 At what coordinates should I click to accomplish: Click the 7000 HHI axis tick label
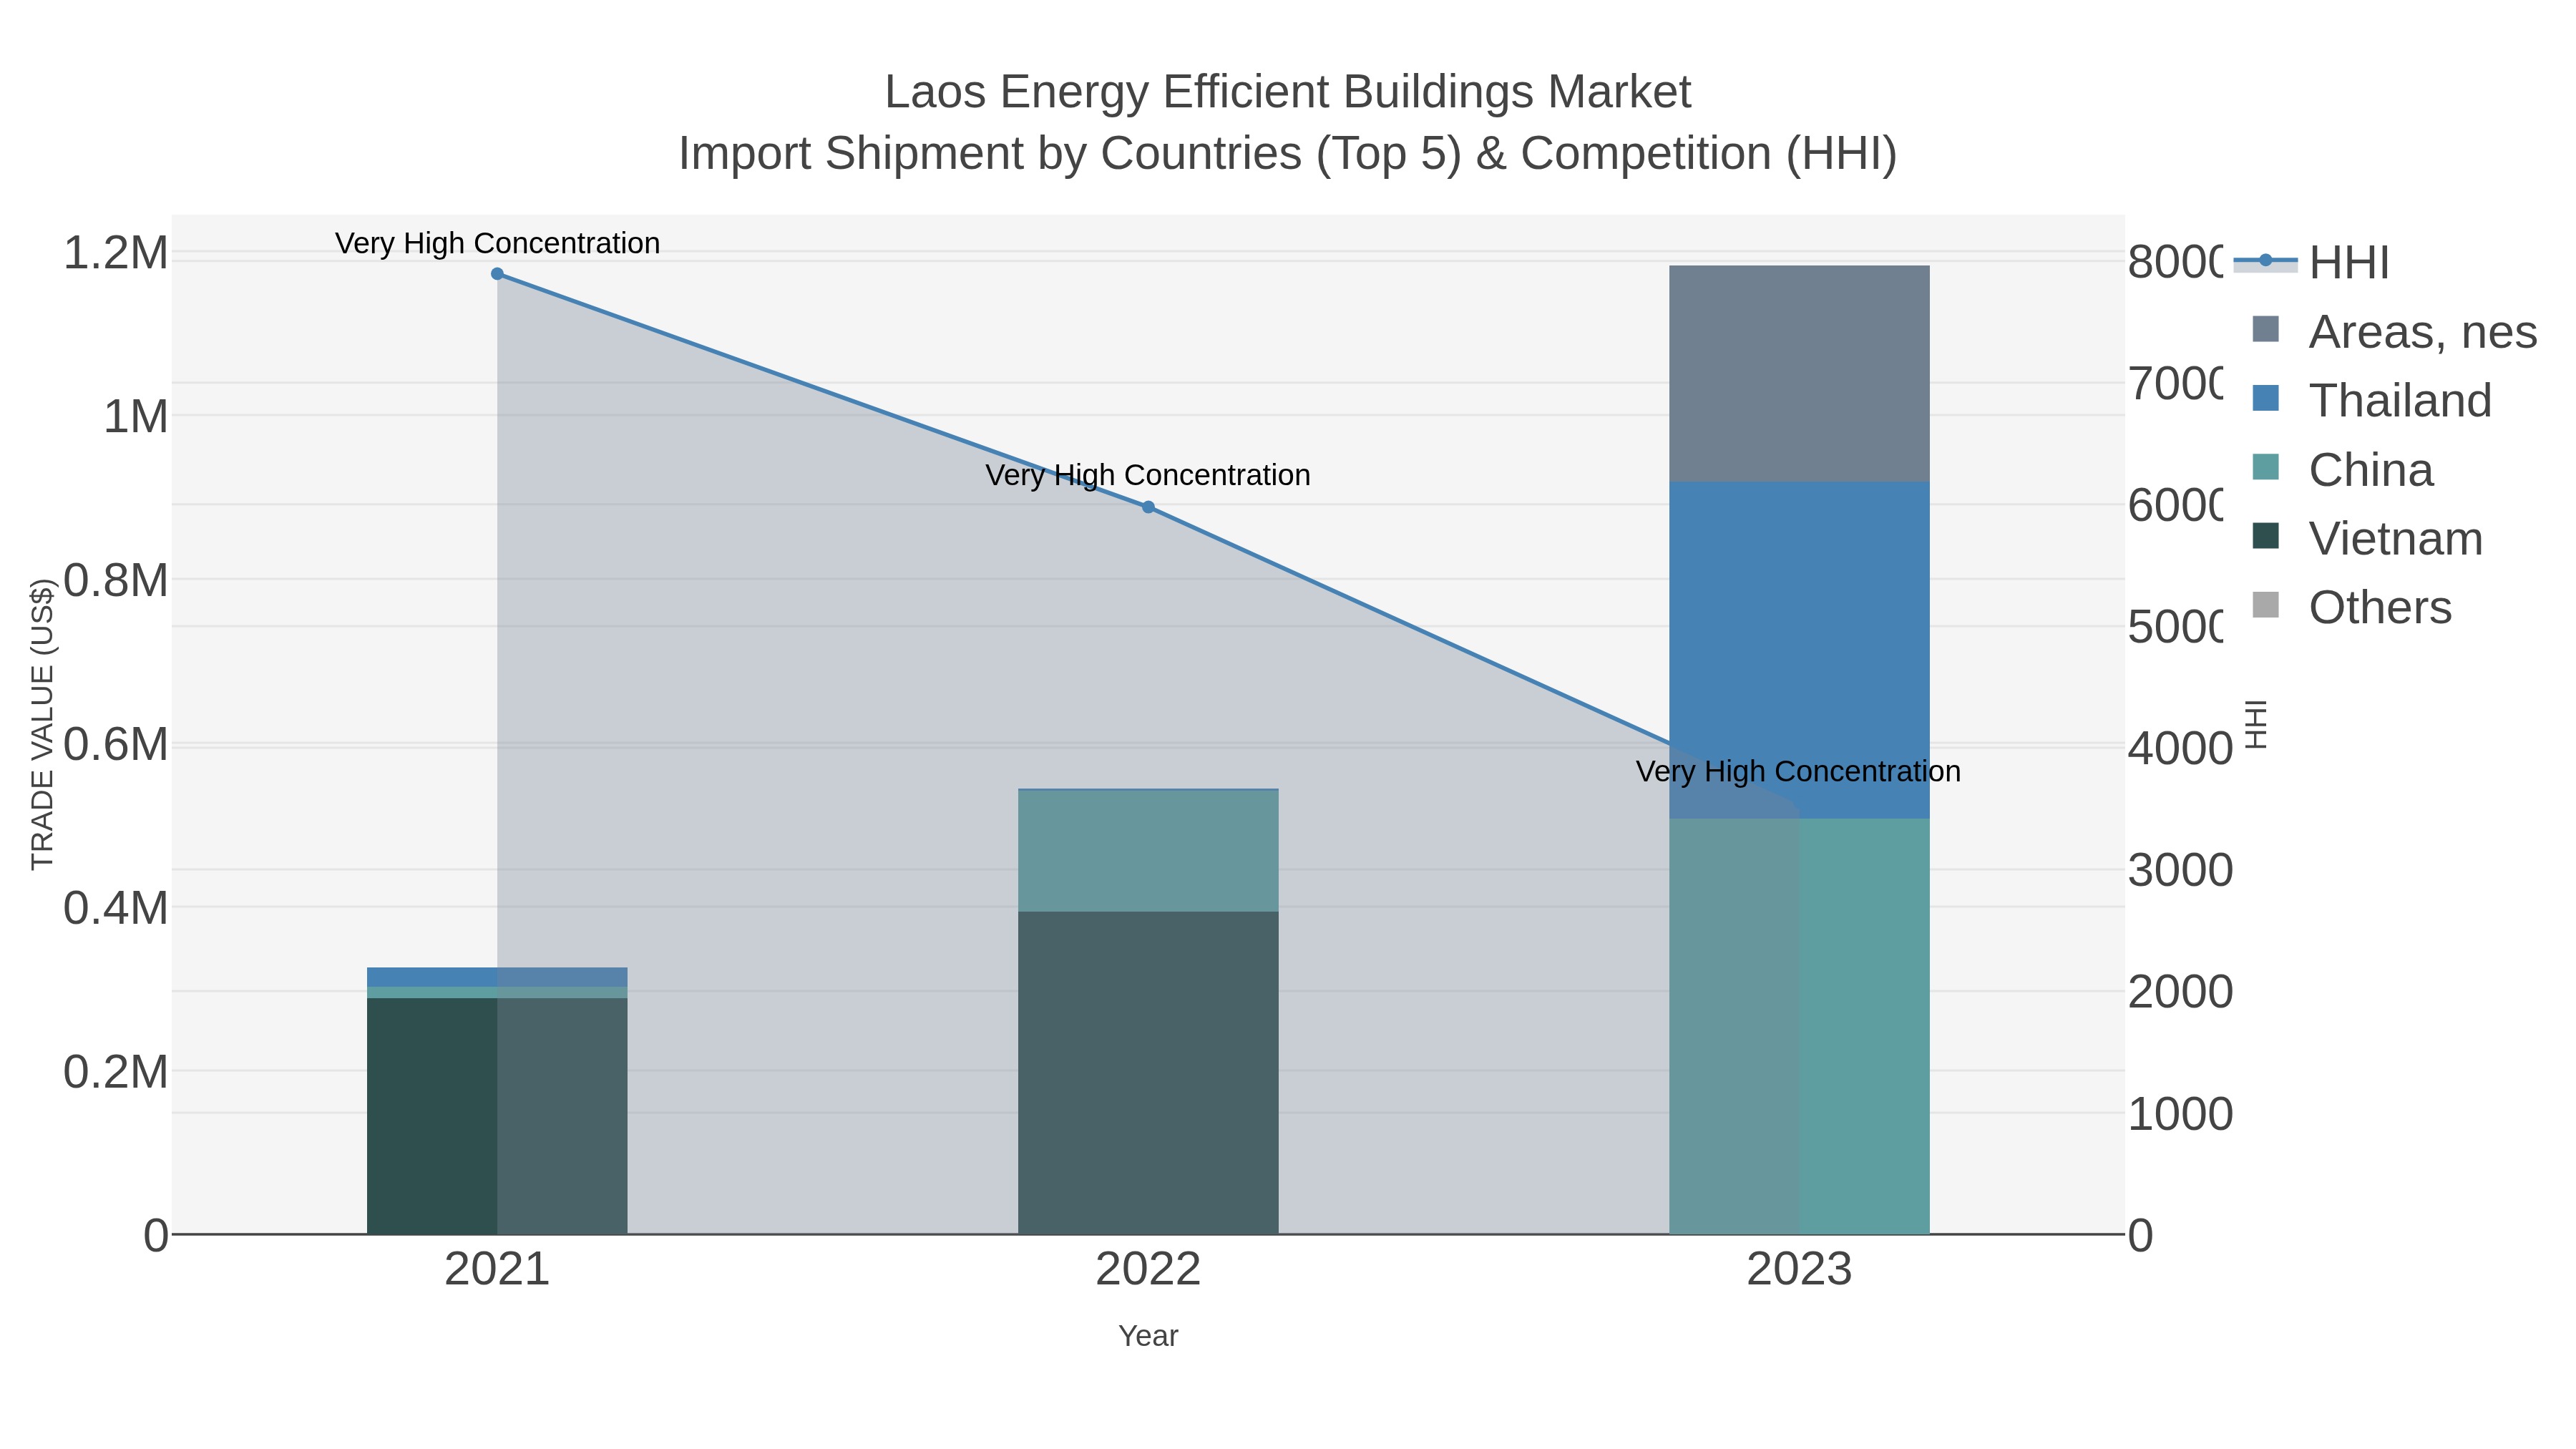pyautogui.click(x=2175, y=384)
